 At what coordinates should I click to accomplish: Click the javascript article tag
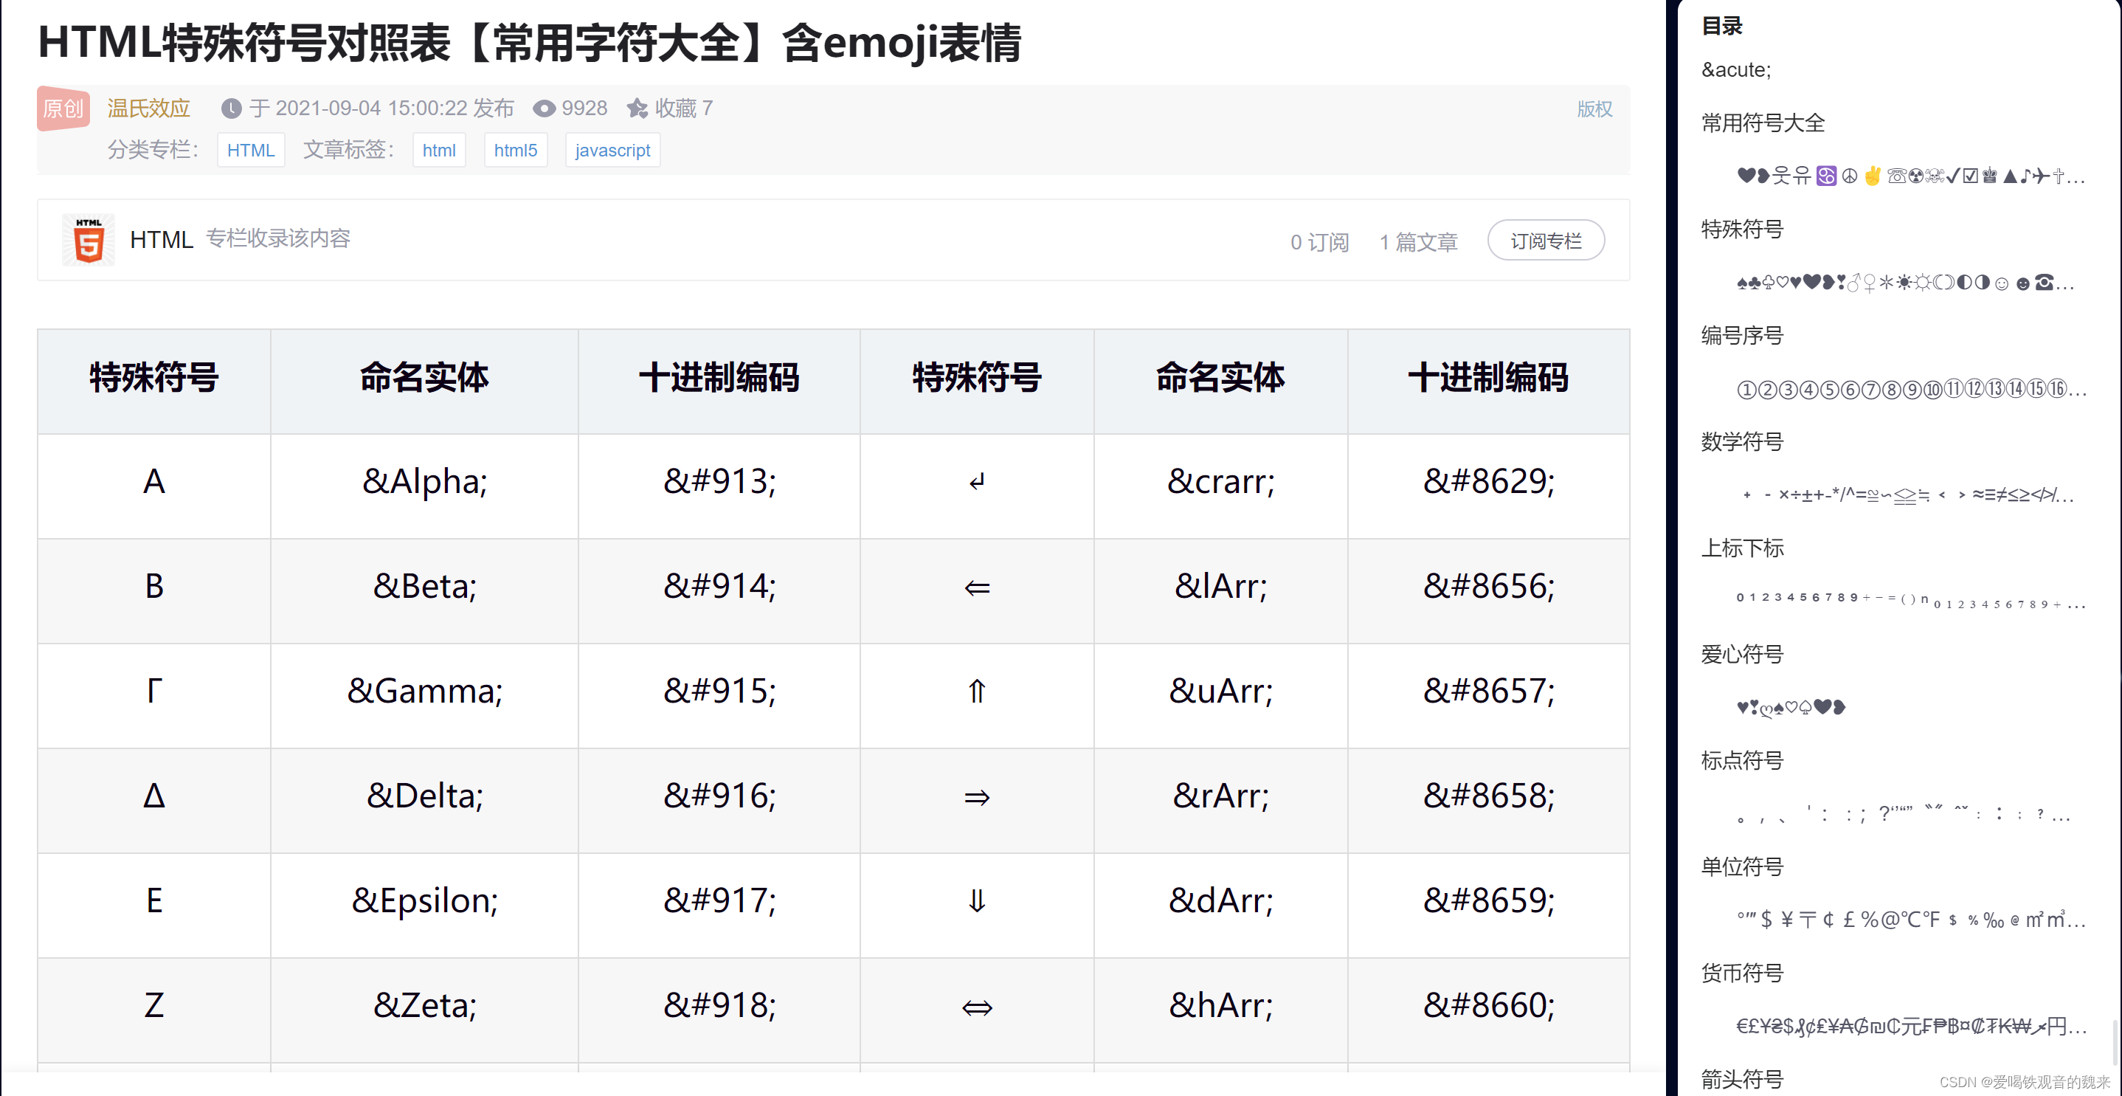pos(612,150)
